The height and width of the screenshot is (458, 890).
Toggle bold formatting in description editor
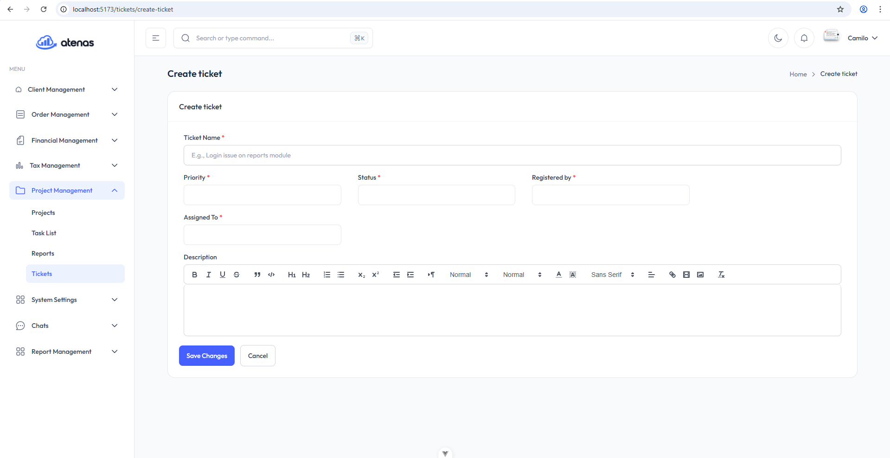195,275
